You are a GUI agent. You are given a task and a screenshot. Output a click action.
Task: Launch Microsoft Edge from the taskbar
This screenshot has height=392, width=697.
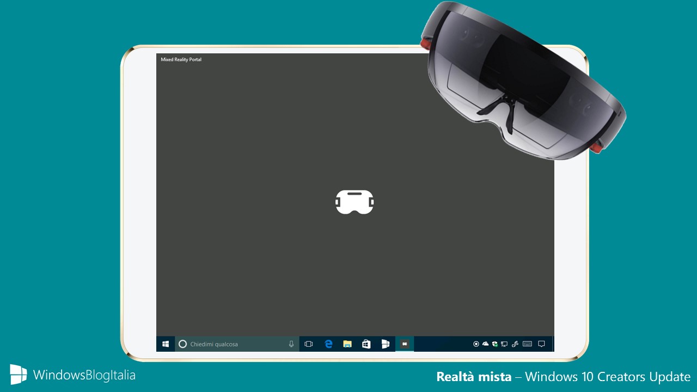click(328, 344)
